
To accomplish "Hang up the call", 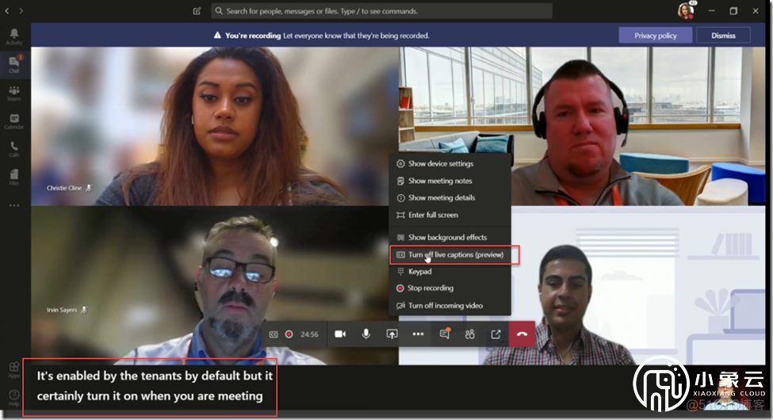I will pos(522,334).
